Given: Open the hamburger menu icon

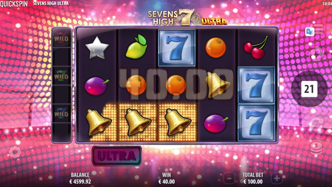Looking at the screenshot, I should (319, 29).
